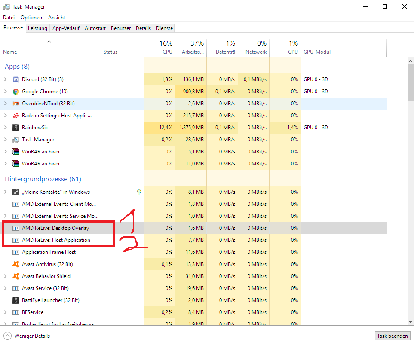Click the BattlEye Launcher icon

tap(16, 300)
